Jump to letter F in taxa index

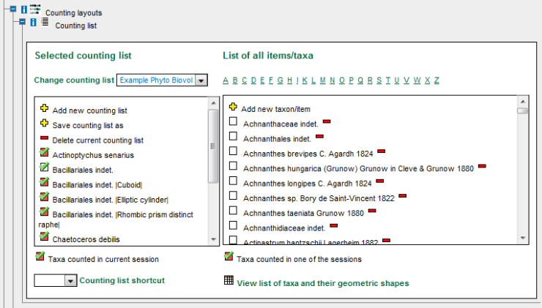point(271,80)
